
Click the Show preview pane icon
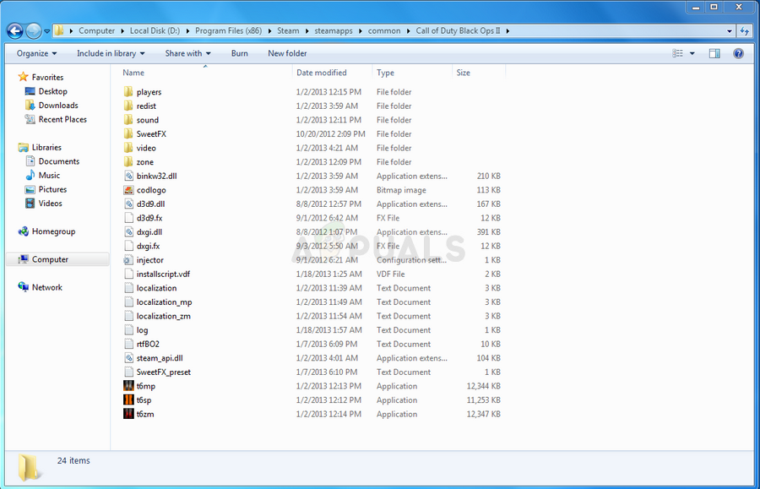point(714,53)
